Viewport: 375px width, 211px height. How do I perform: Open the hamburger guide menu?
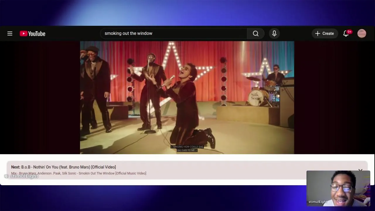coord(10,33)
